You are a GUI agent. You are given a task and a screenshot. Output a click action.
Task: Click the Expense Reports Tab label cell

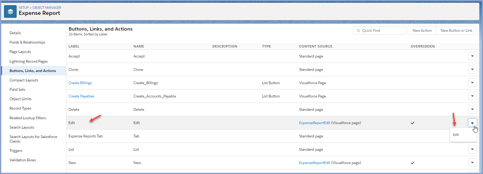pos(86,136)
